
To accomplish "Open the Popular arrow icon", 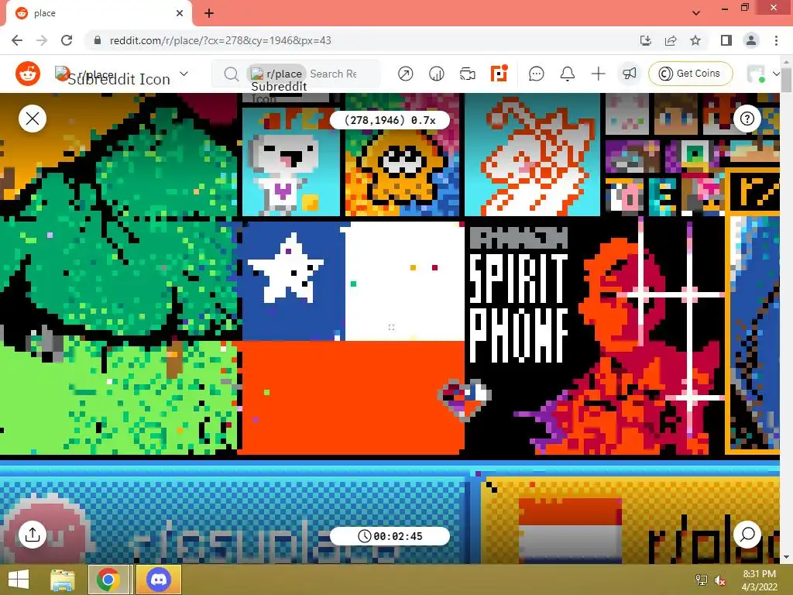I will coord(405,74).
